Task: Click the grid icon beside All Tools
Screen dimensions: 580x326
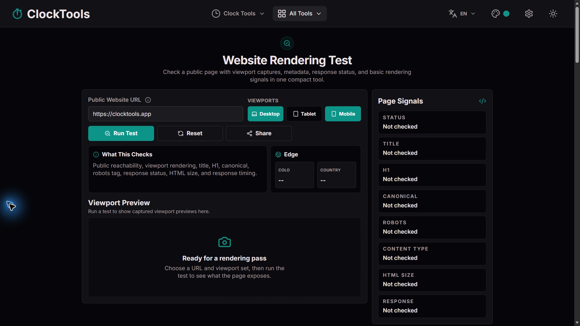Action: coord(282,14)
